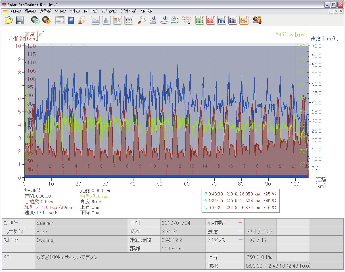Viewport: 345px width, 272px height.
Task: Click the lap info loop icon
Action: tap(164, 20)
